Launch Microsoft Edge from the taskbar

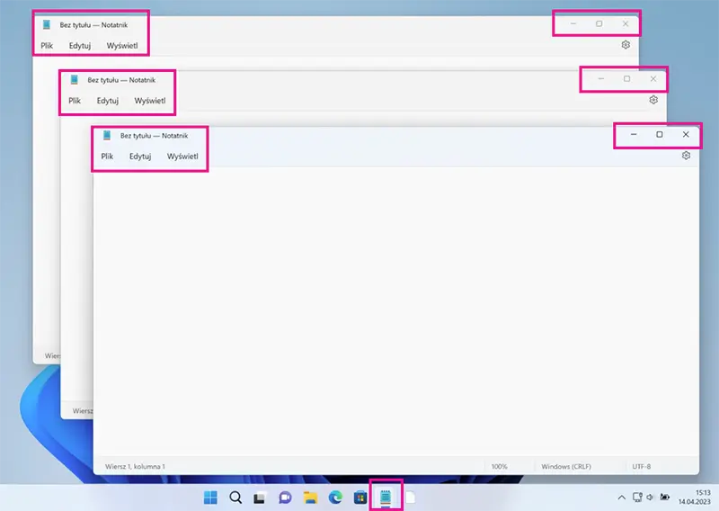[335, 497]
